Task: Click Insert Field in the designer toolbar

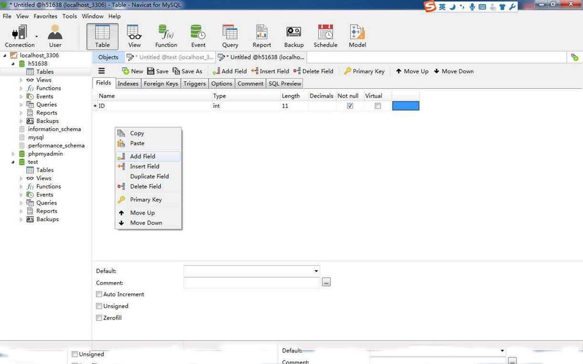Action: click(270, 71)
